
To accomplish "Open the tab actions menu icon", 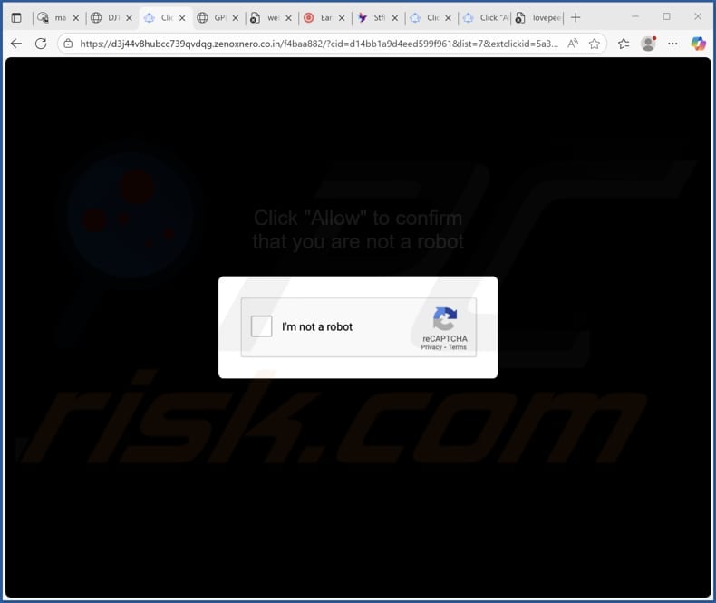I will coord(16,18).
